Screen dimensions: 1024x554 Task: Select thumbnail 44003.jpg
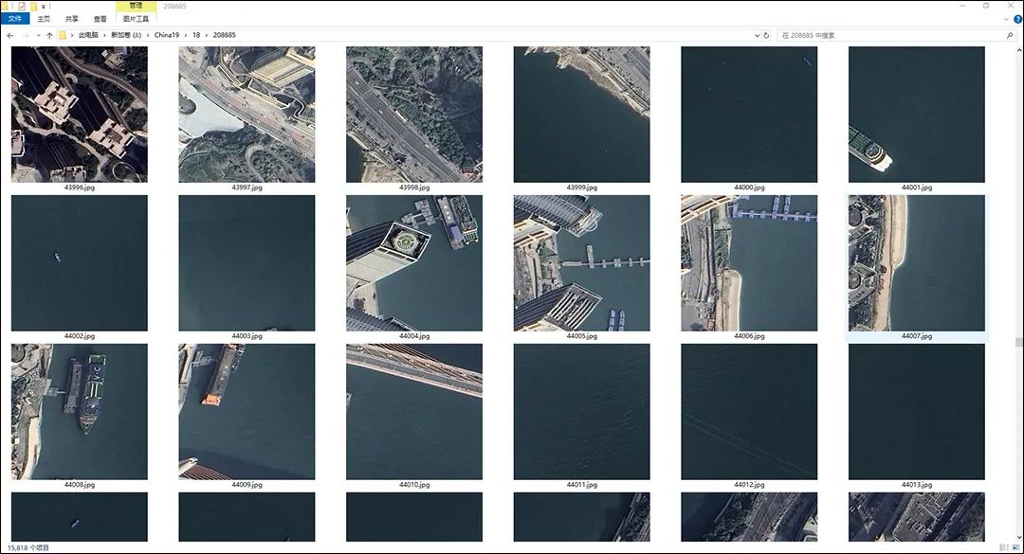[247, 263]
